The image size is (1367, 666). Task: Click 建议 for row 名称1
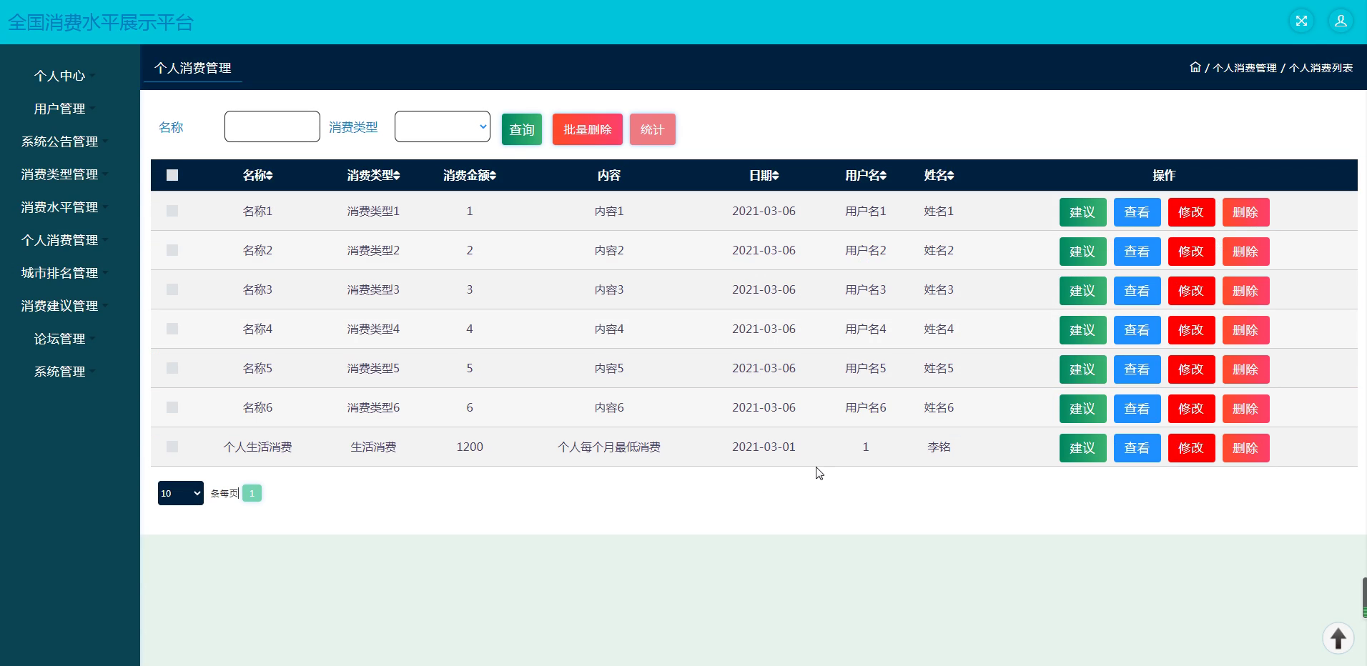click(1082, 212)
